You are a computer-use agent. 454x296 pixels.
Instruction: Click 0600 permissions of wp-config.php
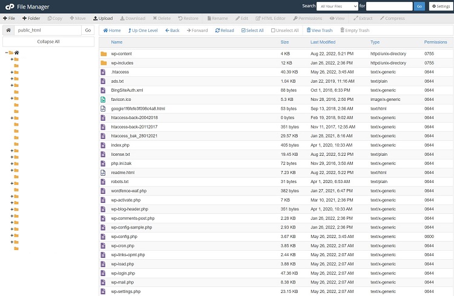pos(429,236)
